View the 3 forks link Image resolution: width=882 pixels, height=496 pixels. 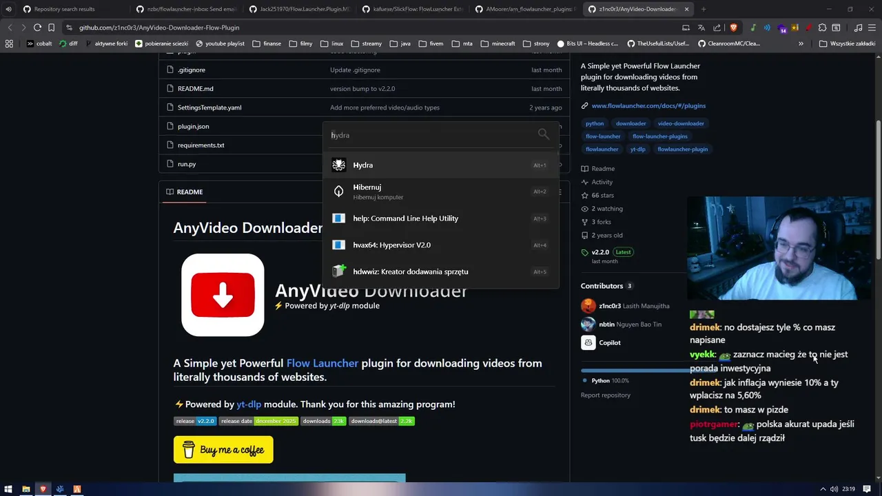596,222
